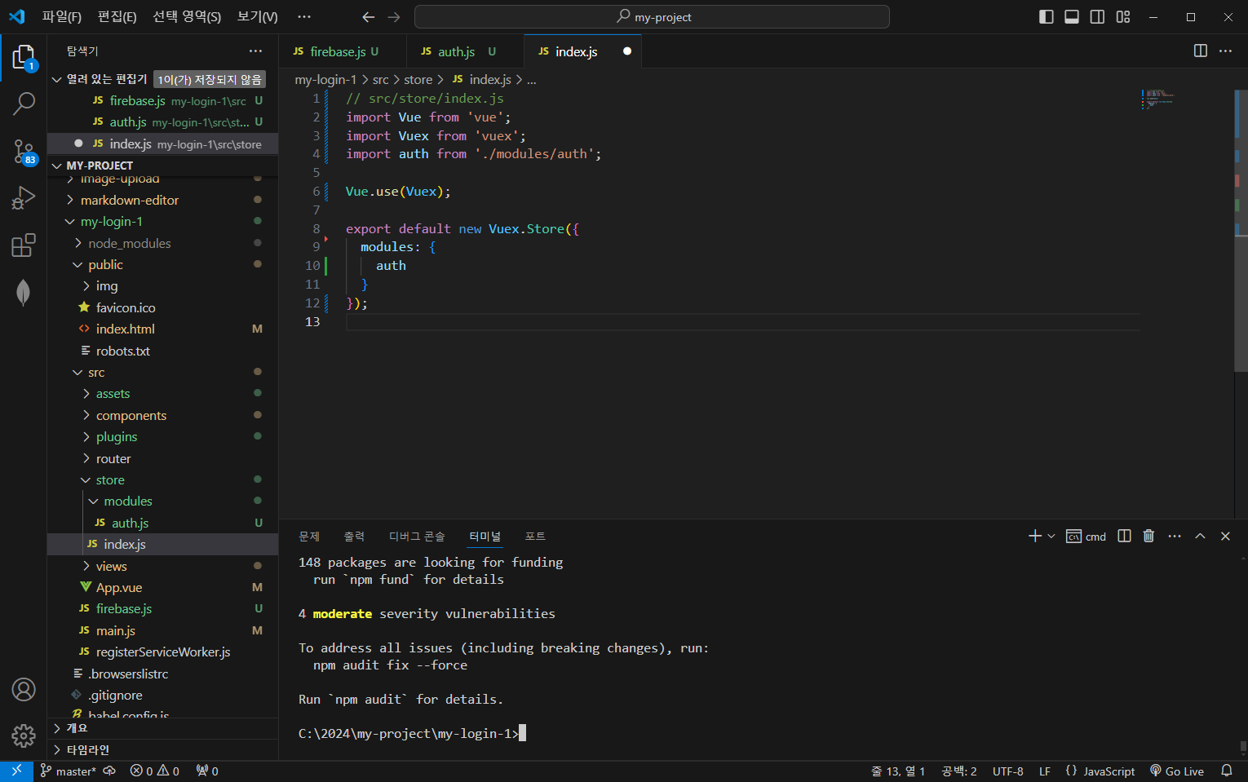Publish changes via cloud sync icon

(x=109, y=771)
